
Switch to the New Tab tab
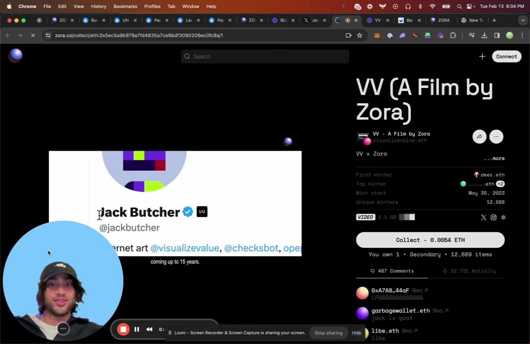(x=472, y=20)
